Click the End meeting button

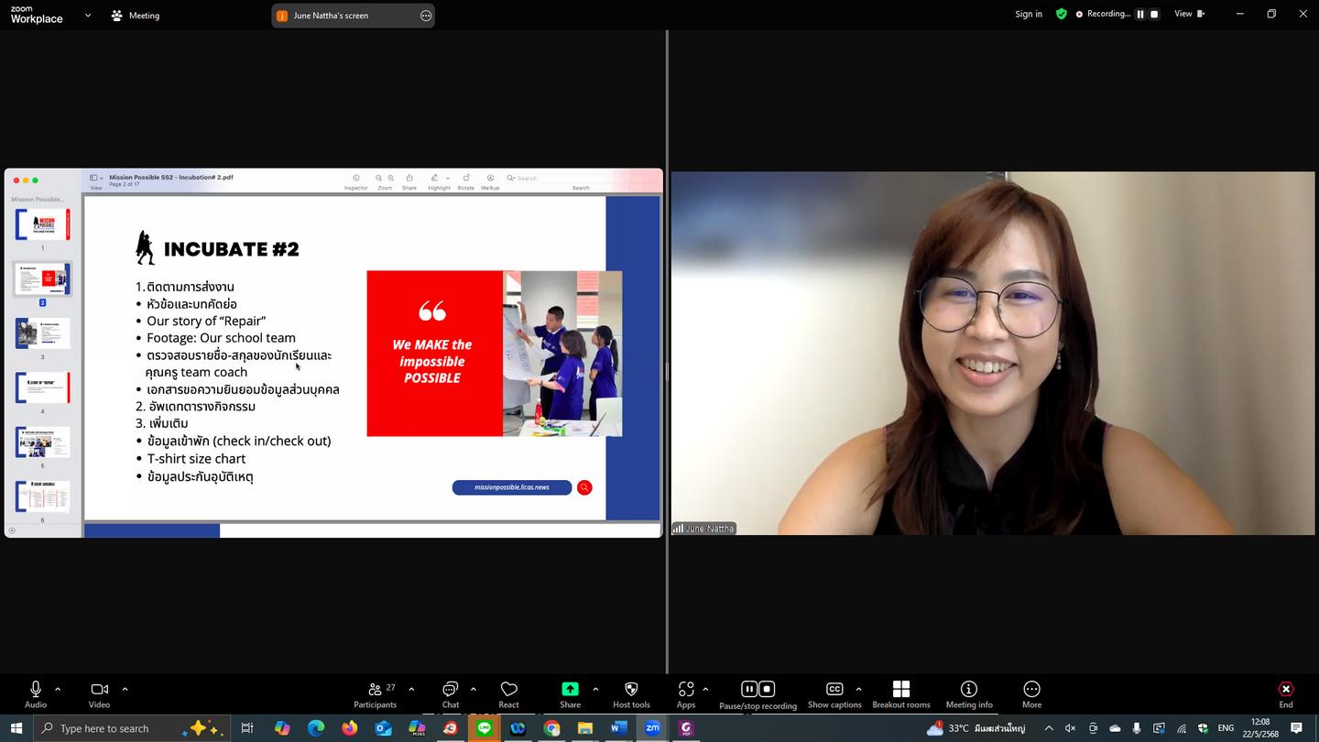tap(1285, 694)
